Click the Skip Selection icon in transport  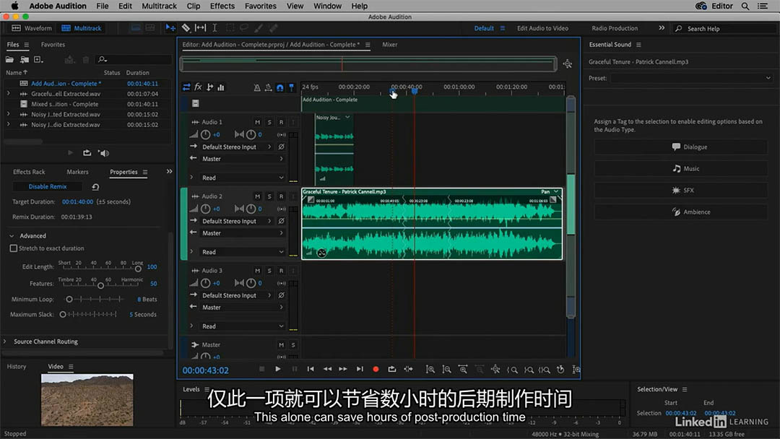coord(408,369)
